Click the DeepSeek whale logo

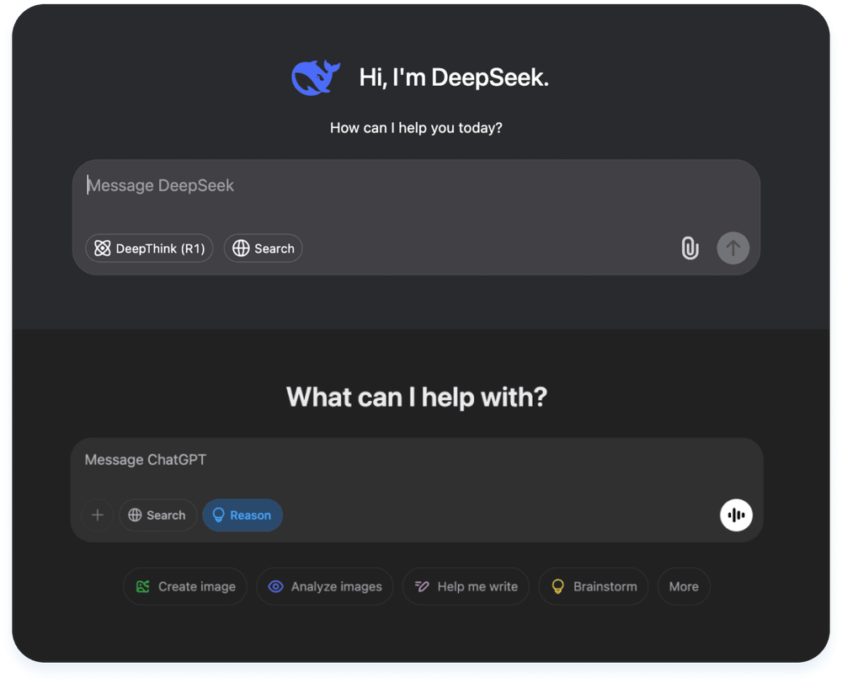tap(316, 78)
